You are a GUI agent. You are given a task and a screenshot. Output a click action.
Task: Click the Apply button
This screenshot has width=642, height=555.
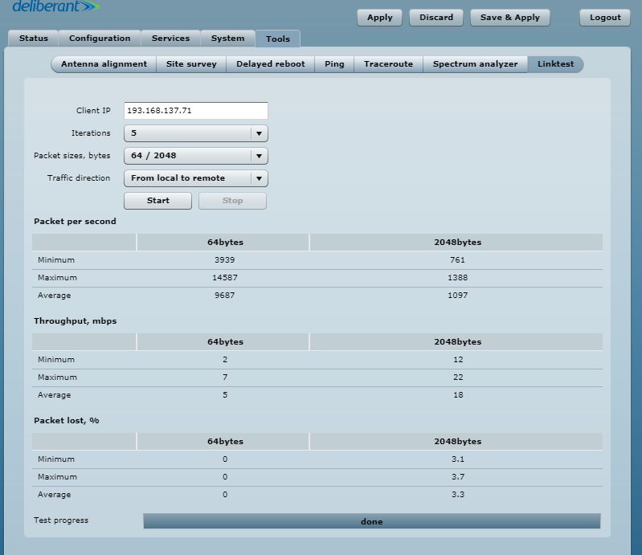point(379,18)
